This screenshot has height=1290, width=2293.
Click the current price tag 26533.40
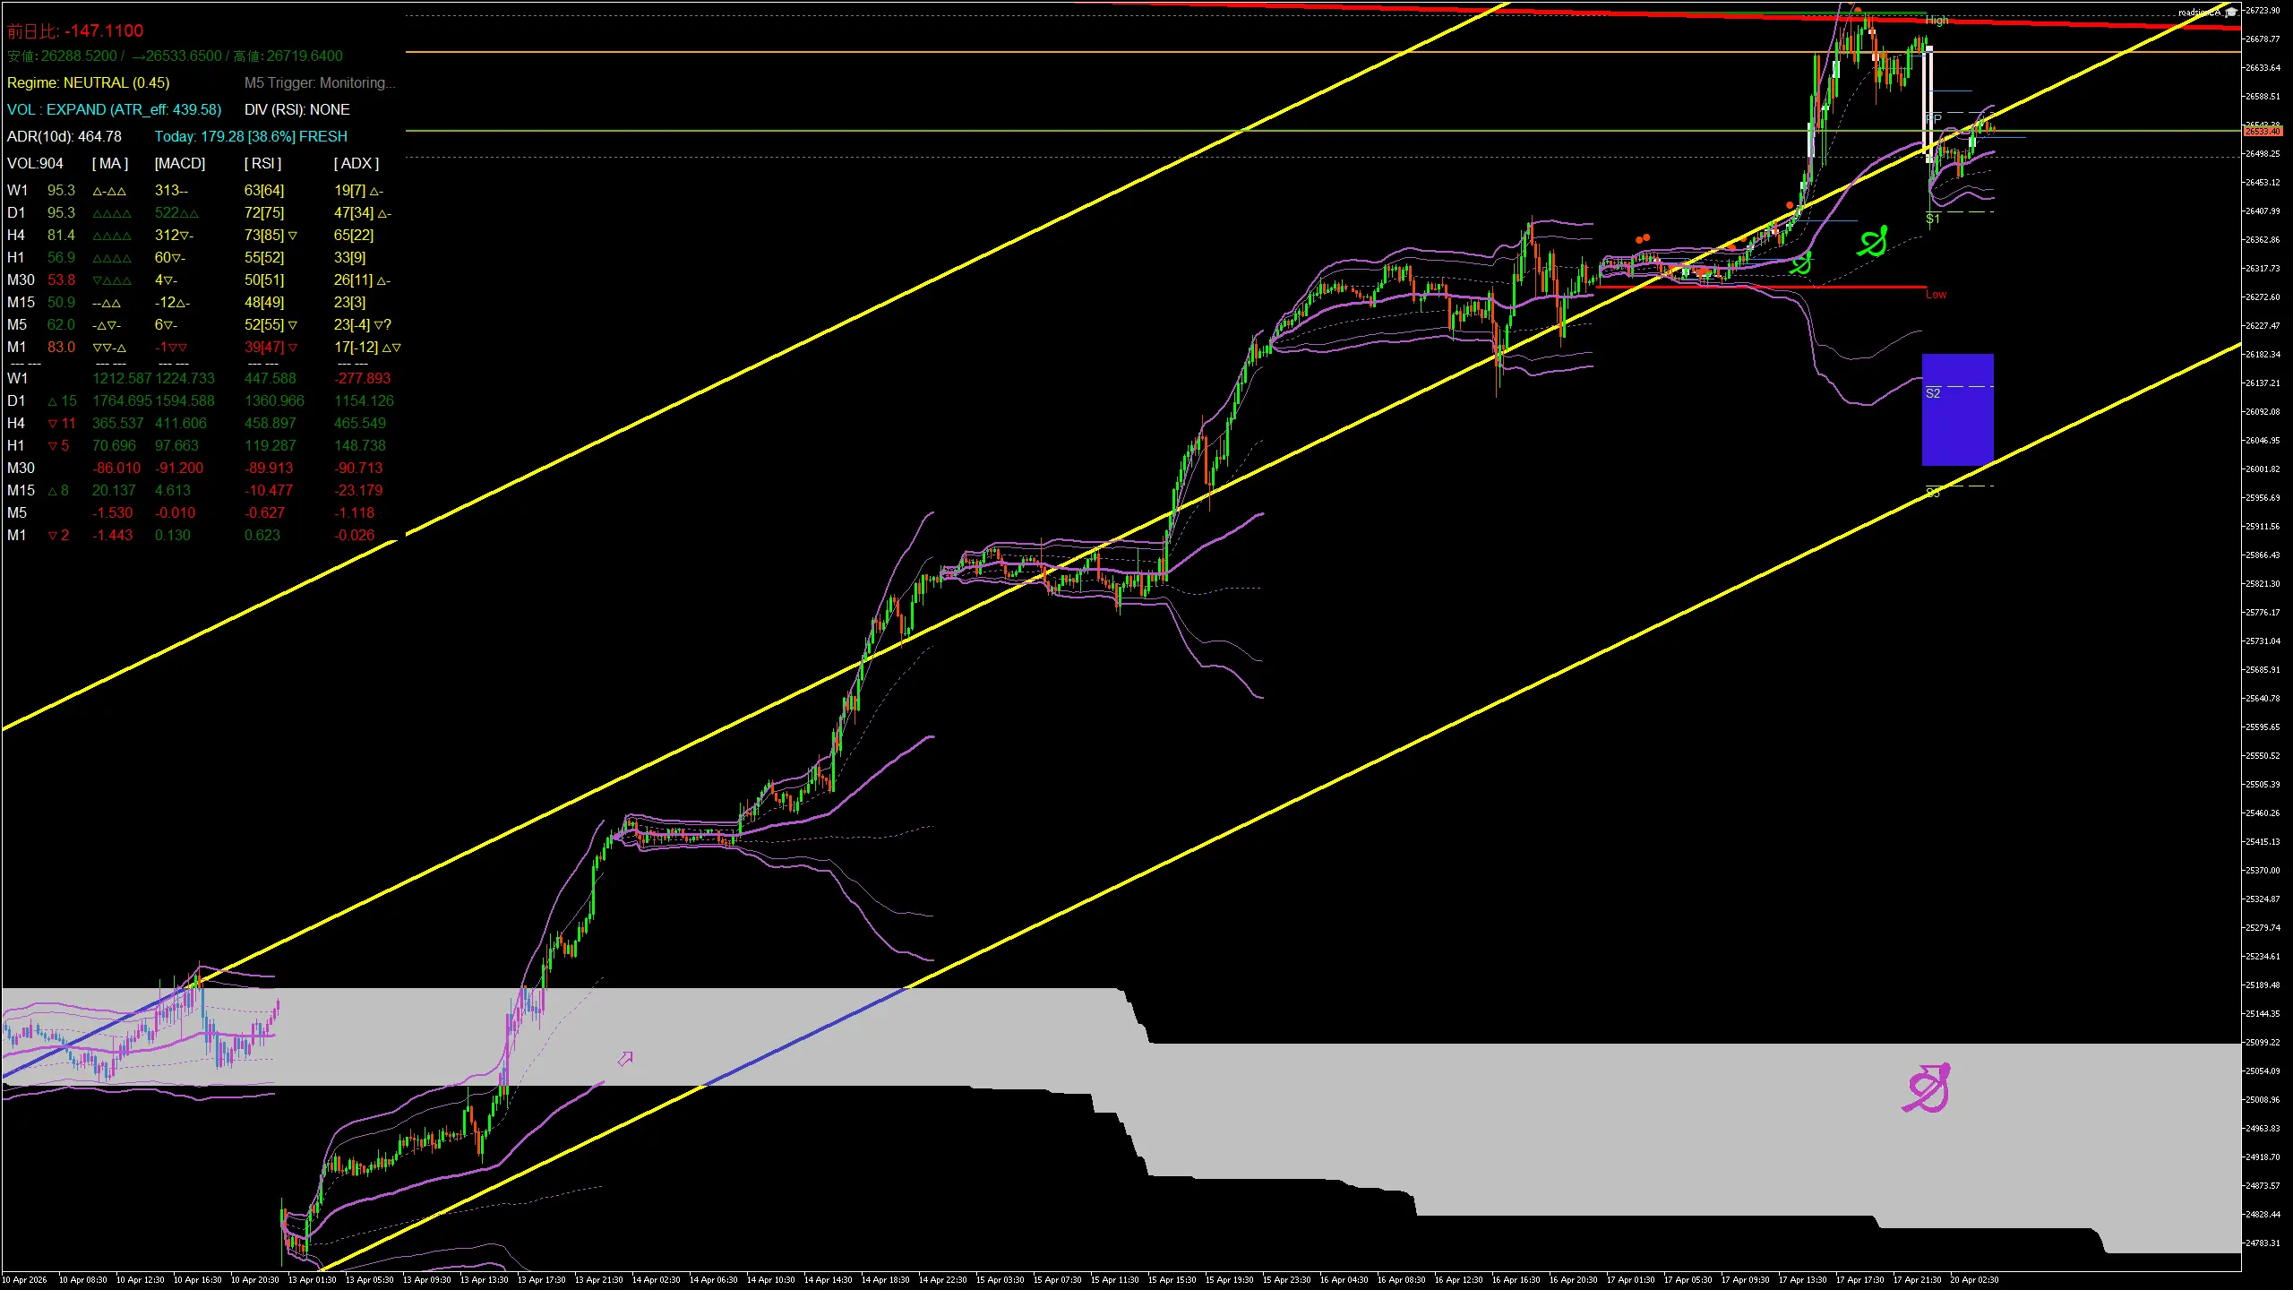[2262, 131]
